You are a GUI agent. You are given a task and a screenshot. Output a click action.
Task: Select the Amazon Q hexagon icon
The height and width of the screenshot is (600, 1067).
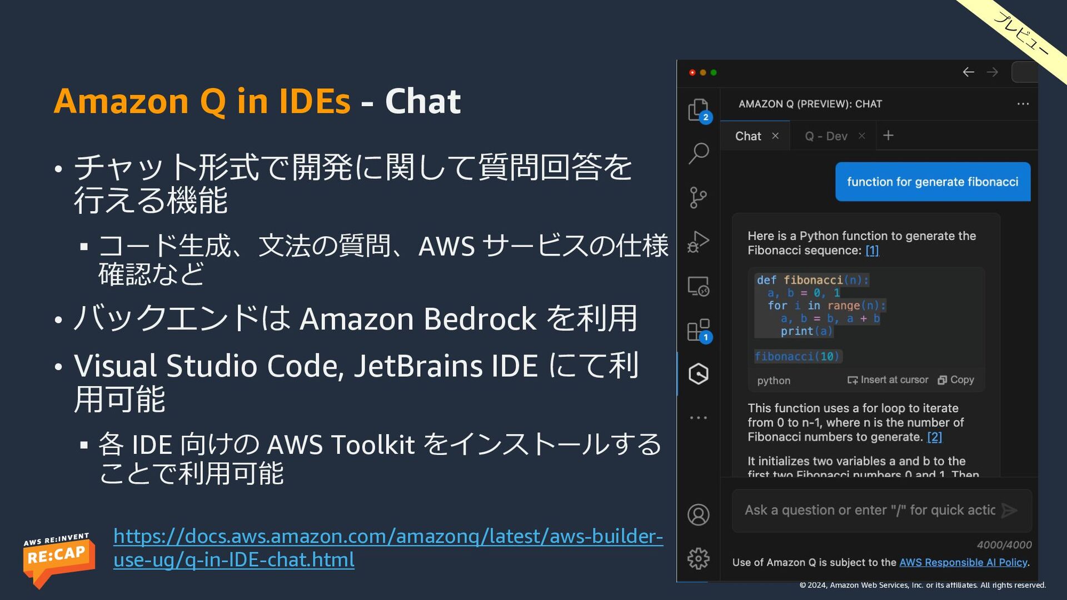[699, 374]
